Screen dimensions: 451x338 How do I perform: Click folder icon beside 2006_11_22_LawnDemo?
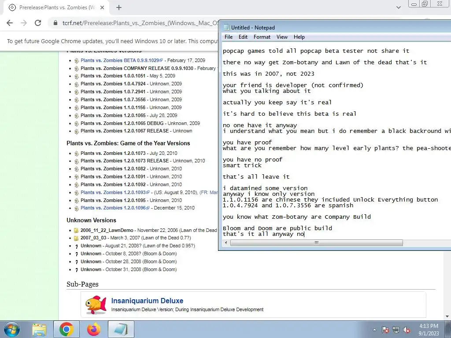(76, 231)
